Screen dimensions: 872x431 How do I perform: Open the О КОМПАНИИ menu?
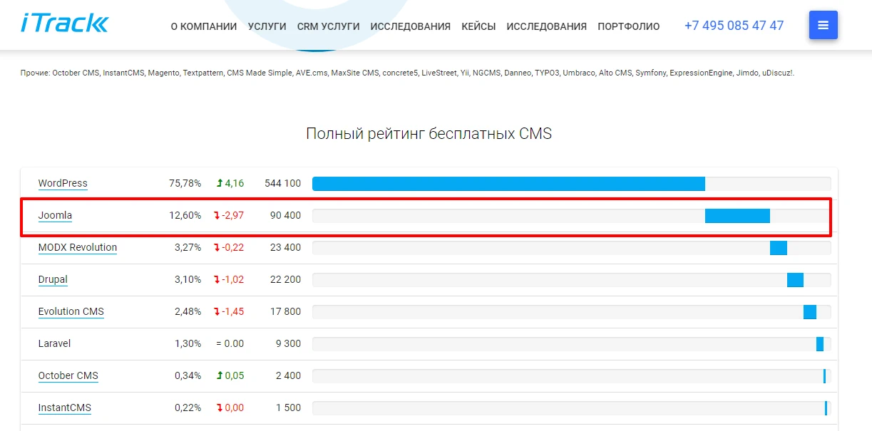coord(204,26)
